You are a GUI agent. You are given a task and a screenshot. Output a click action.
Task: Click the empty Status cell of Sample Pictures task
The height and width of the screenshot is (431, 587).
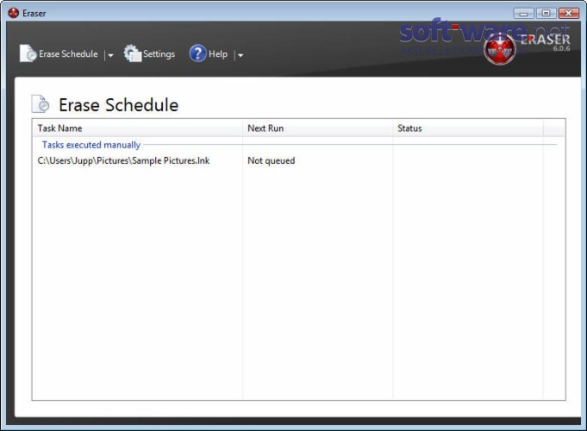[468, 160]
